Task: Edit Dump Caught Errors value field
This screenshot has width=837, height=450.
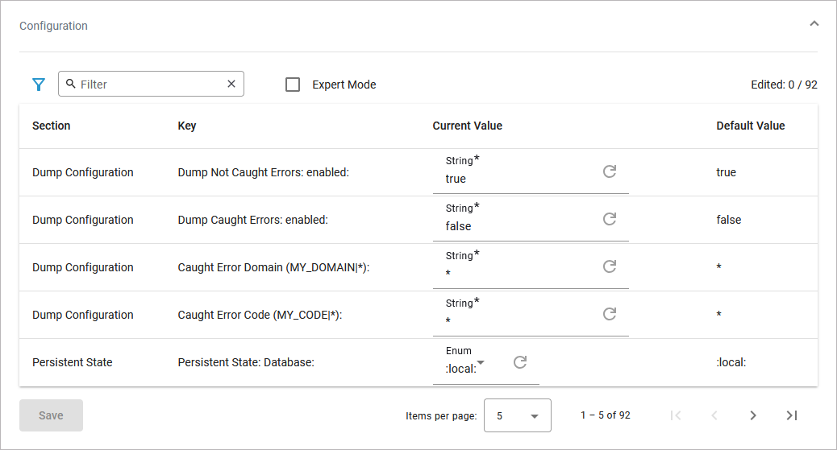Action: (x=516, y=226)
